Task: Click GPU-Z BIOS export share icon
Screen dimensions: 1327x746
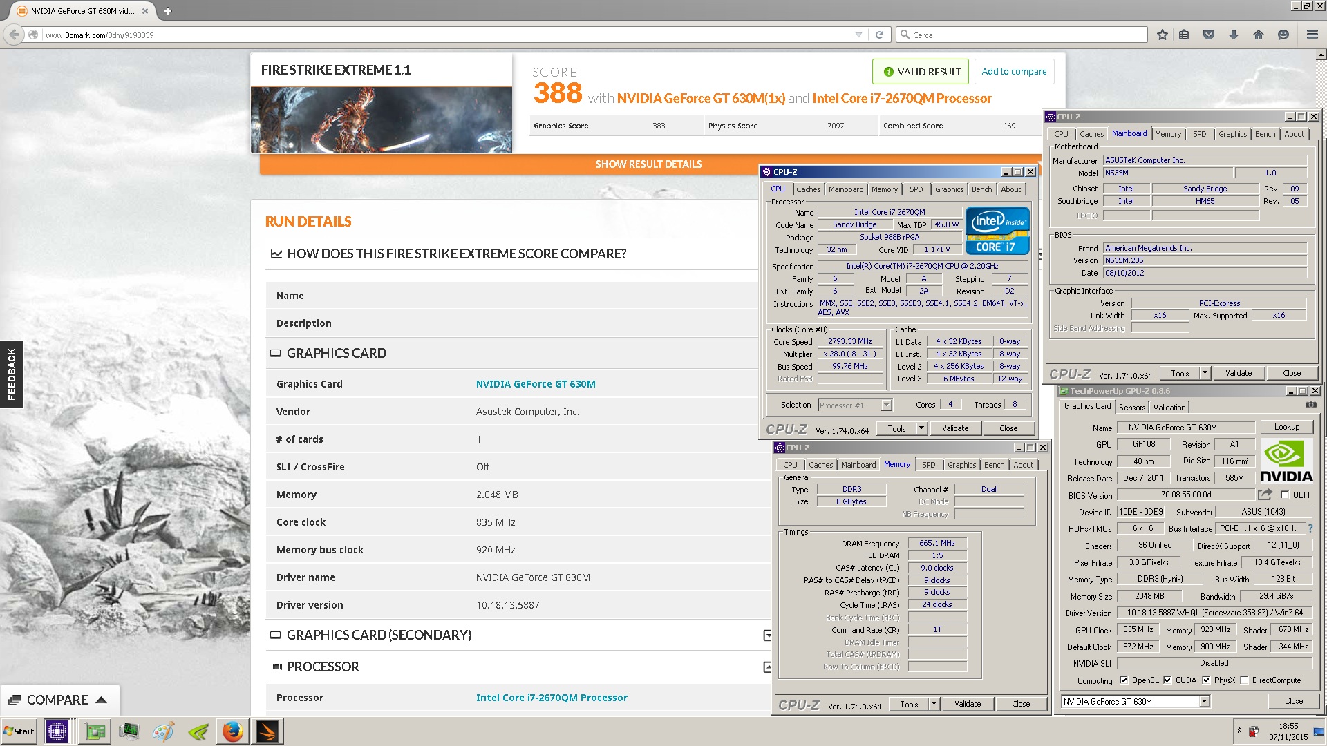Action: [1265, 495]
